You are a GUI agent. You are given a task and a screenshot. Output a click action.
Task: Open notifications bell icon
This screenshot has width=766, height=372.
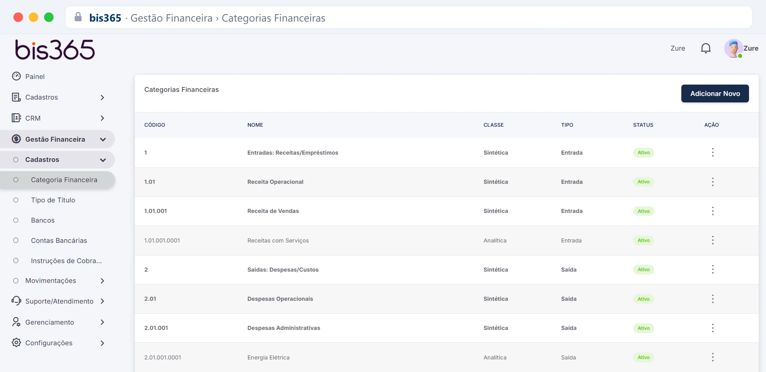(x=706, y=48)
